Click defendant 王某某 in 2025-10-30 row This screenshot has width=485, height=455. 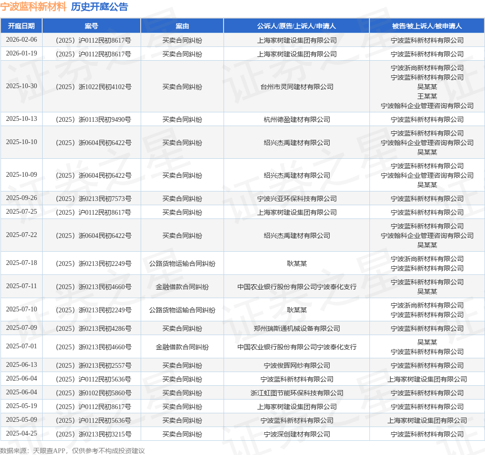pyautogui.click(x=427, y=96)
